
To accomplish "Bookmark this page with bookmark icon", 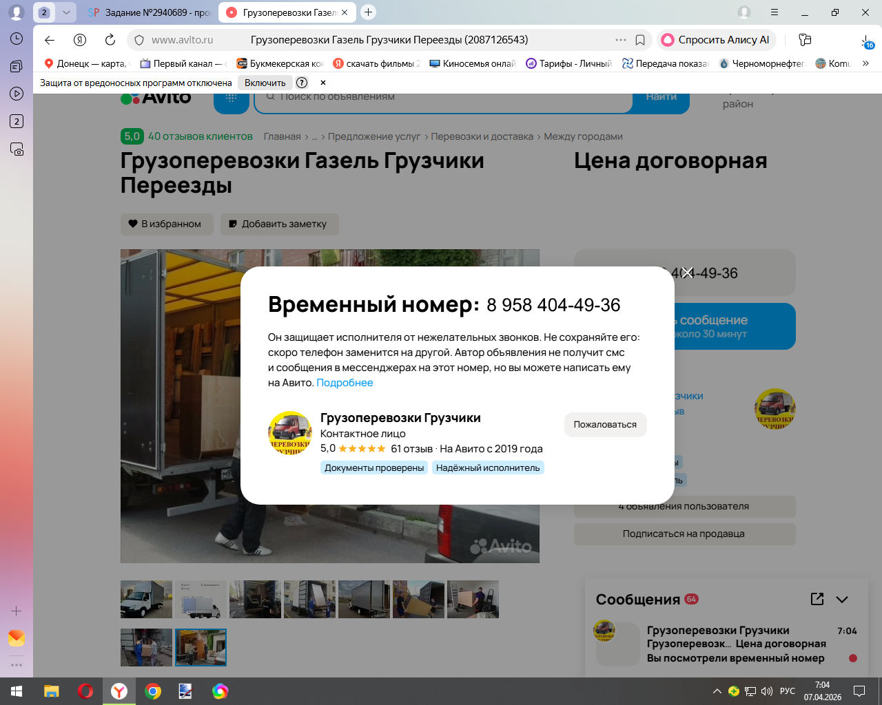I will [640, 40].
